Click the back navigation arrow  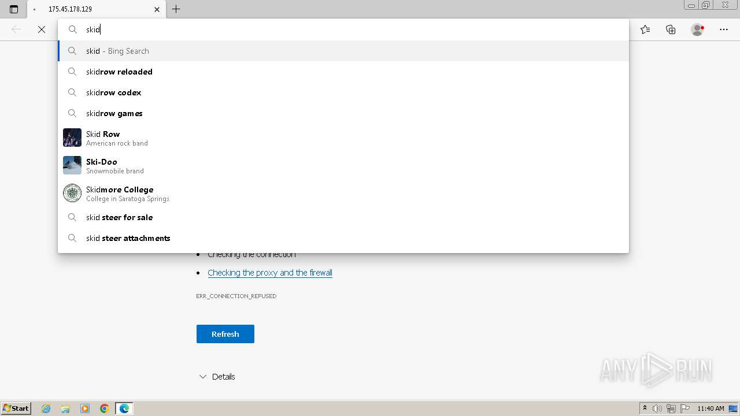point(16,29)
